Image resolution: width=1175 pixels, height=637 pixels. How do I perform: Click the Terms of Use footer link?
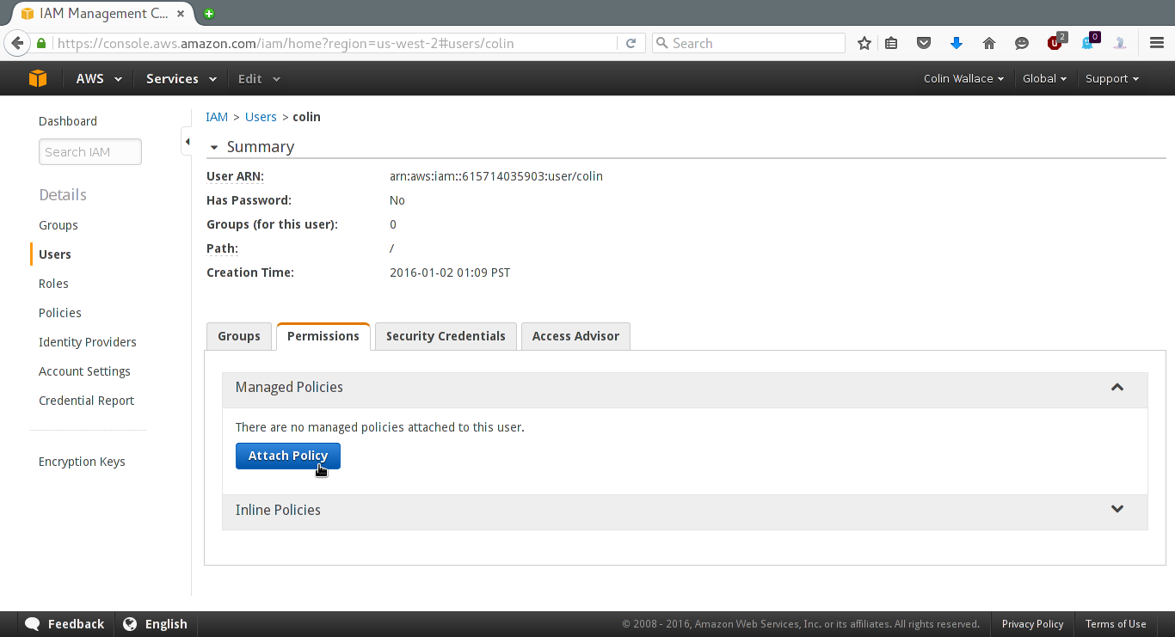(x=1116, y=624)
